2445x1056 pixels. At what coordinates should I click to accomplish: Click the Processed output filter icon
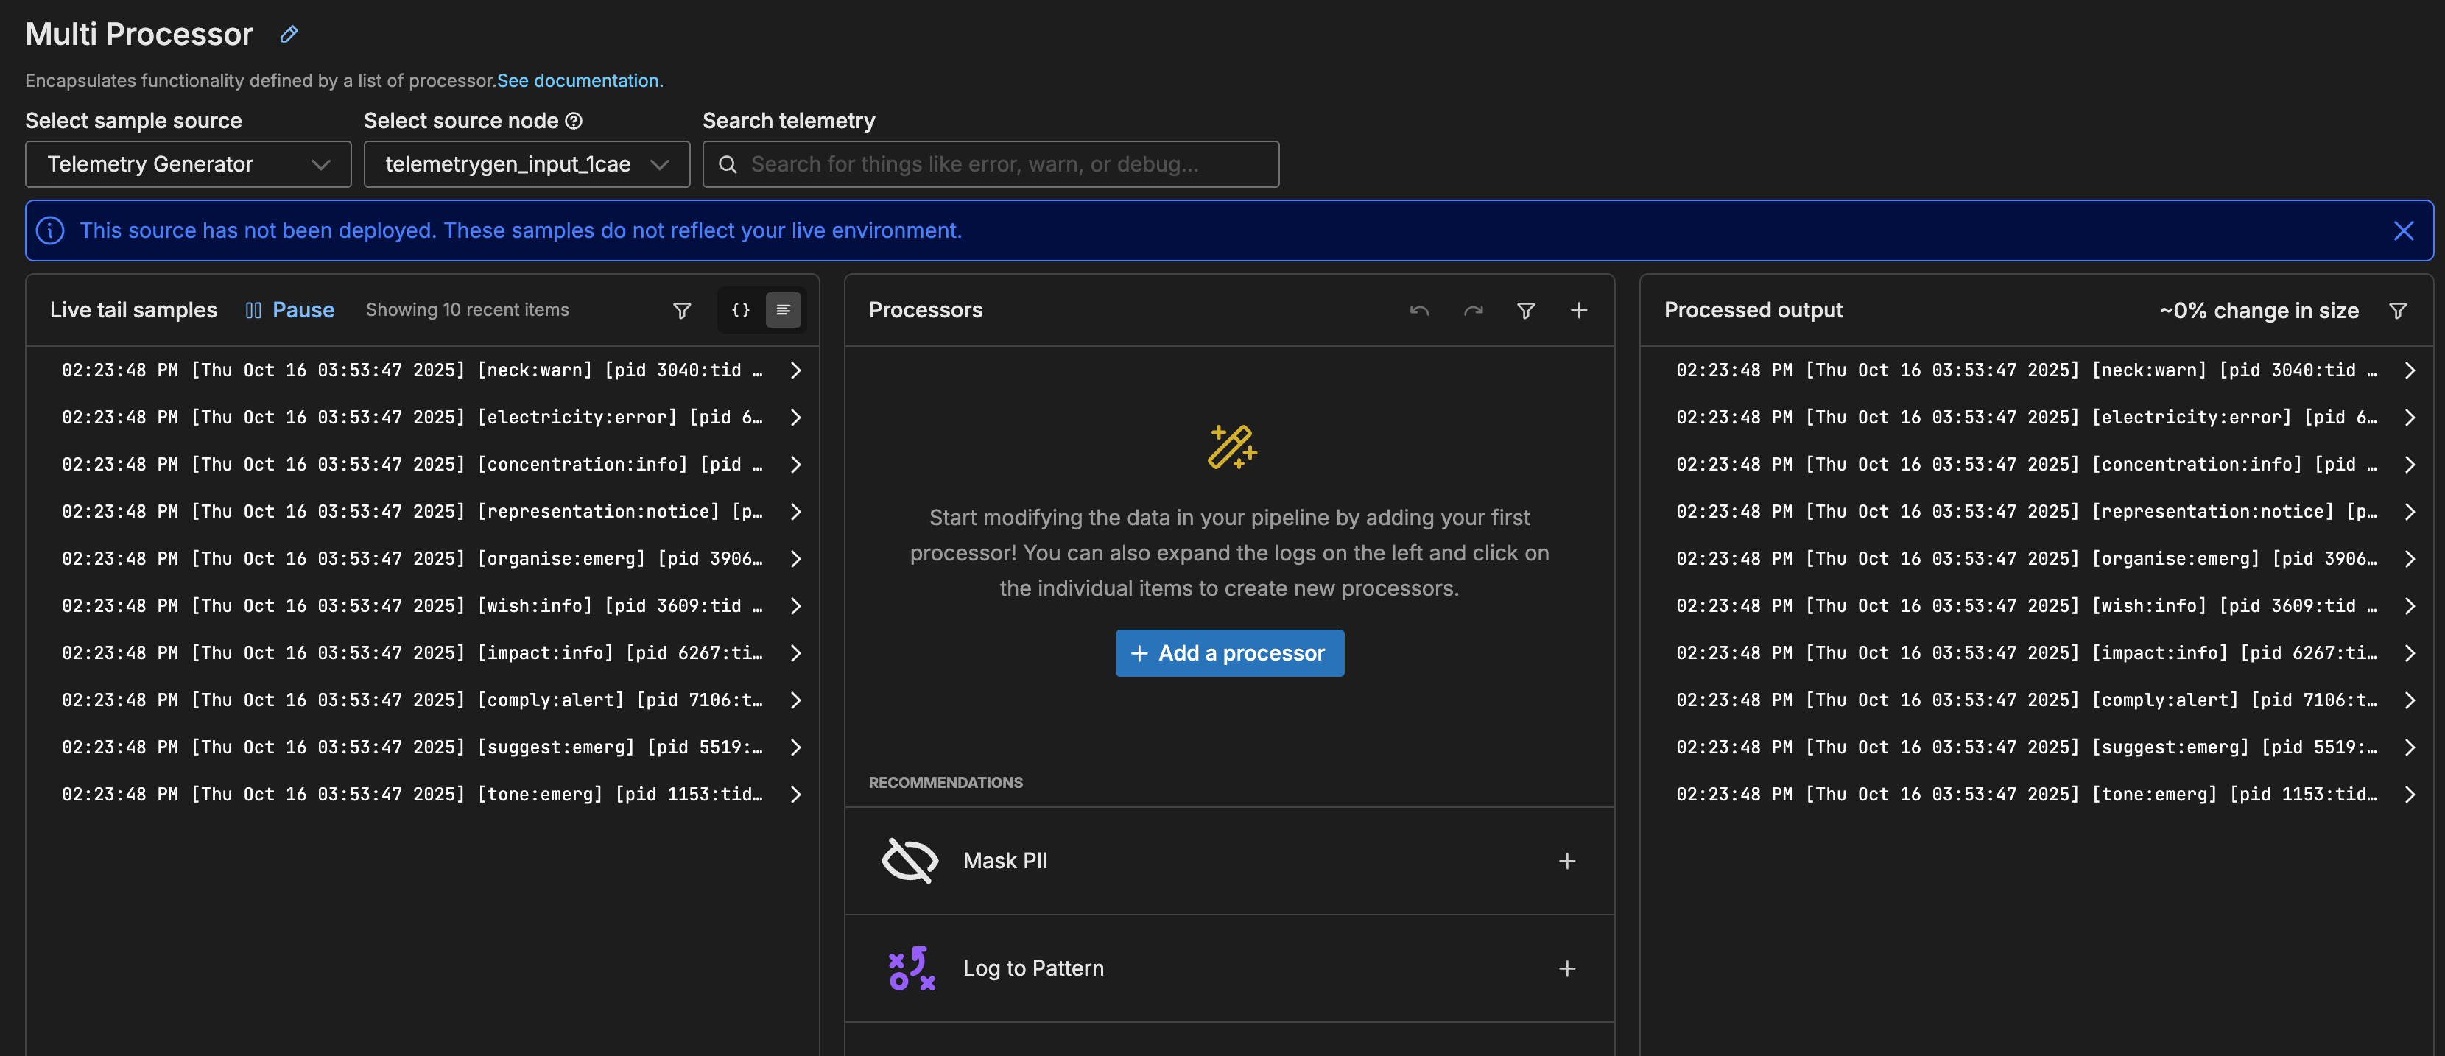coord(2398,310)
